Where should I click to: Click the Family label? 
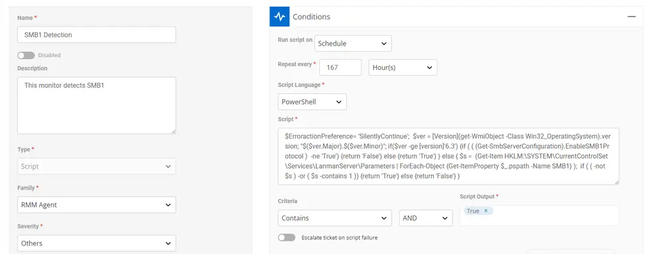point(26,188)
